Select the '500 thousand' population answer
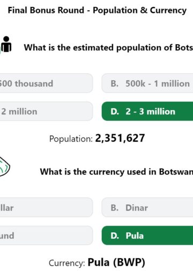This screenshot has height=271, width=193. (46, 83)
